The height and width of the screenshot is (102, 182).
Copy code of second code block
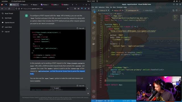point(80,86)
